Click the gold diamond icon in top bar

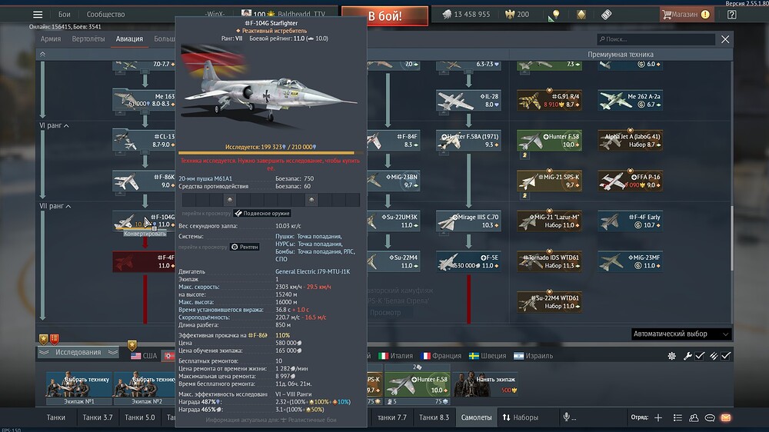[581, 14]
